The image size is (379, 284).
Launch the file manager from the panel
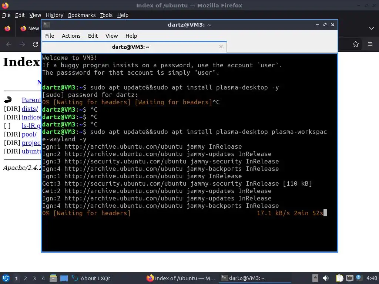point(53,278)
